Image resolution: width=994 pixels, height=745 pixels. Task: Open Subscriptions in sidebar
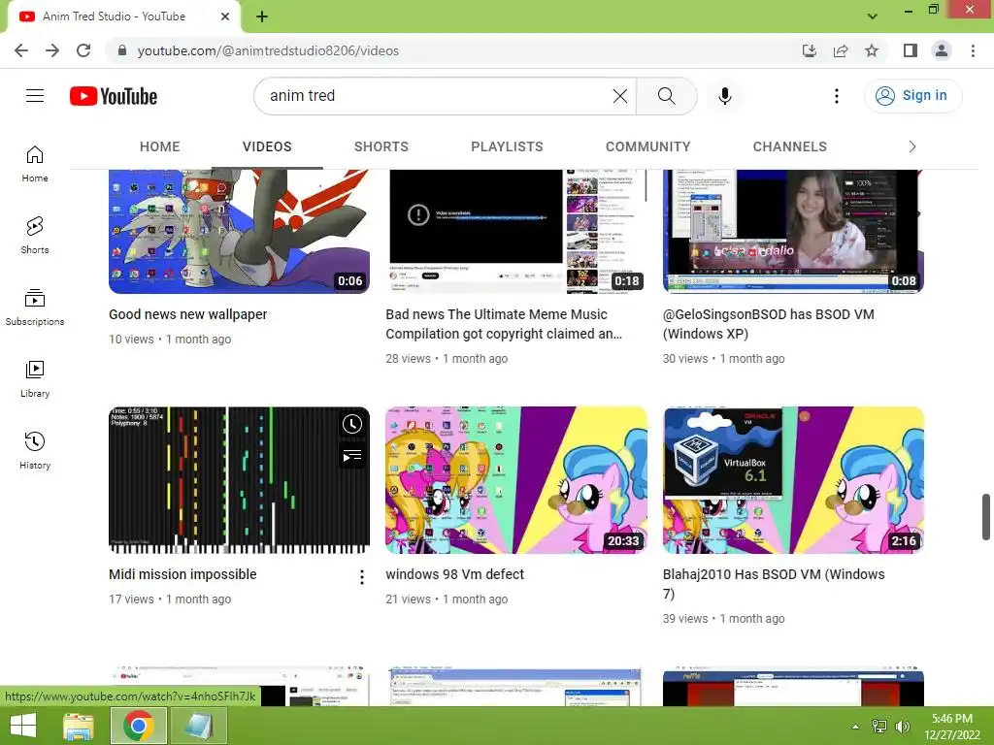tap(35, 308)
